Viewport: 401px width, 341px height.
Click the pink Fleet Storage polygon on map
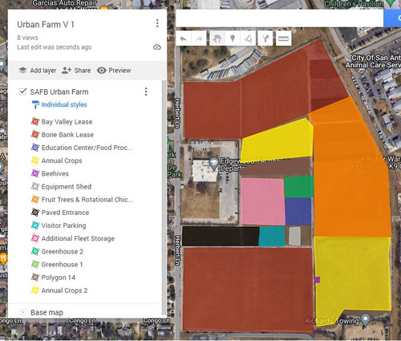pos(262,201)
